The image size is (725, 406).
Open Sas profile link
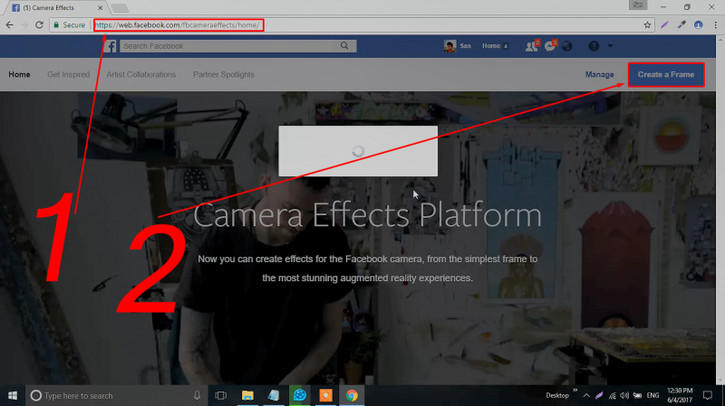pos(458,46)
